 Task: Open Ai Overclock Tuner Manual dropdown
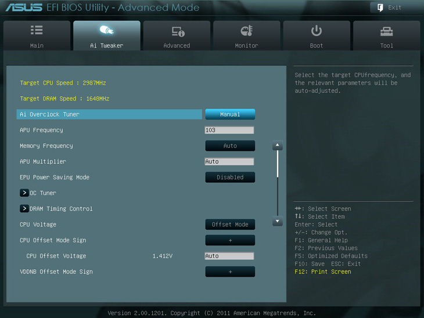pos(230,114)
